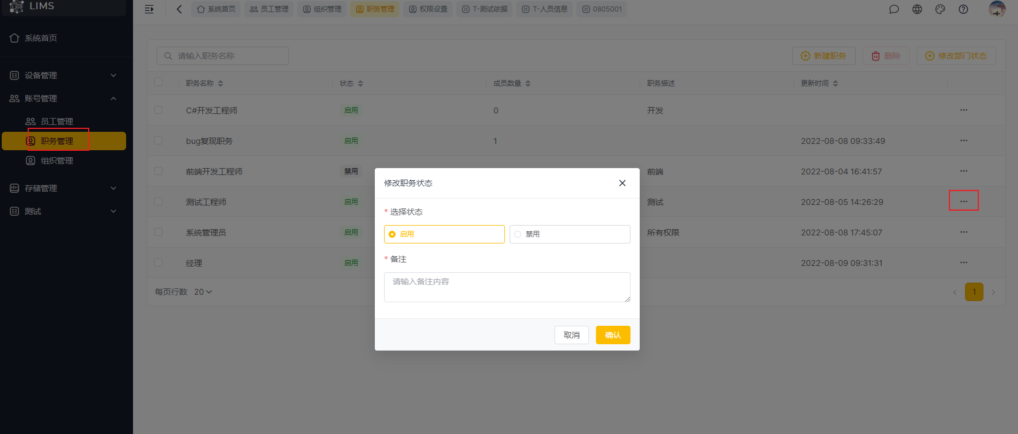Viewport: 1018px width, 434px height.
Task: Click 确认 in the dialog
Action: coord(613,335)
